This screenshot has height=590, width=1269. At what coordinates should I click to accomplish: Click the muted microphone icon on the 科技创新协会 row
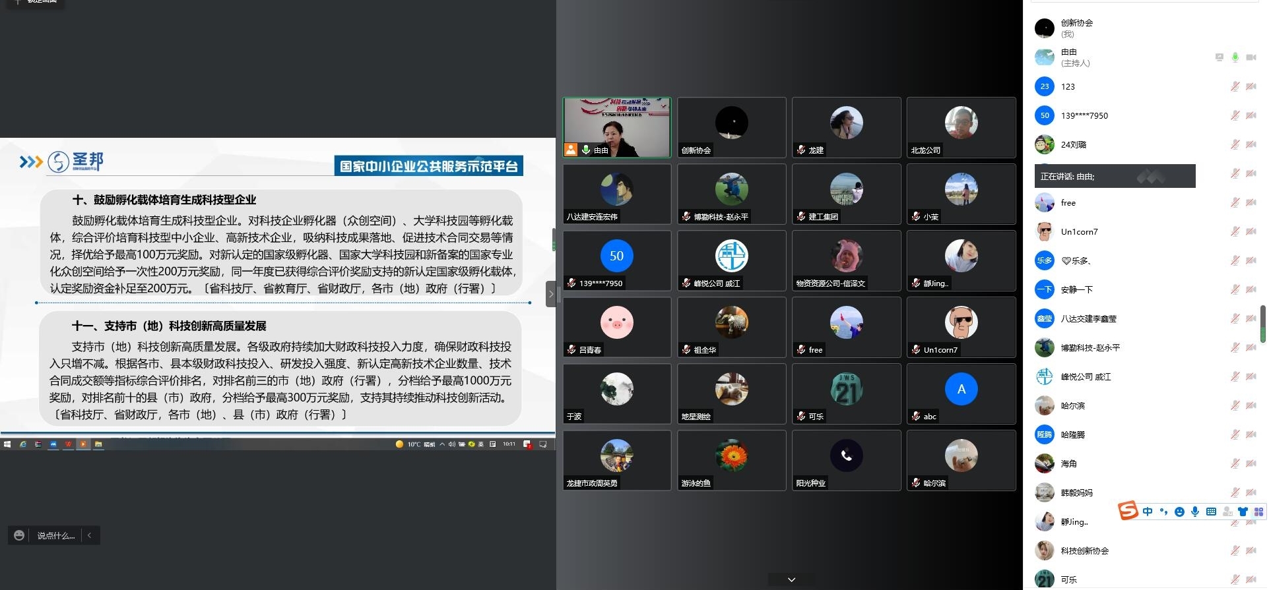click(1235, 550)
